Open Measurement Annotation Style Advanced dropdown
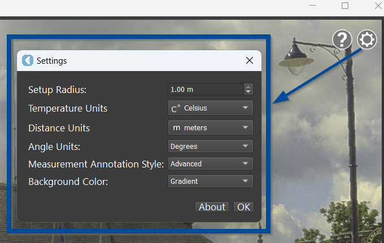Image resolution: width=384 pixels, height=243 pixels. (x=211, y=164)
